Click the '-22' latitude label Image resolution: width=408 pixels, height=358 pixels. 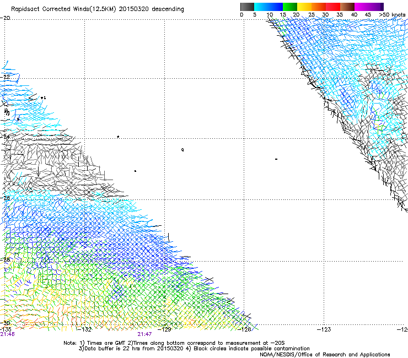point(5,77)
